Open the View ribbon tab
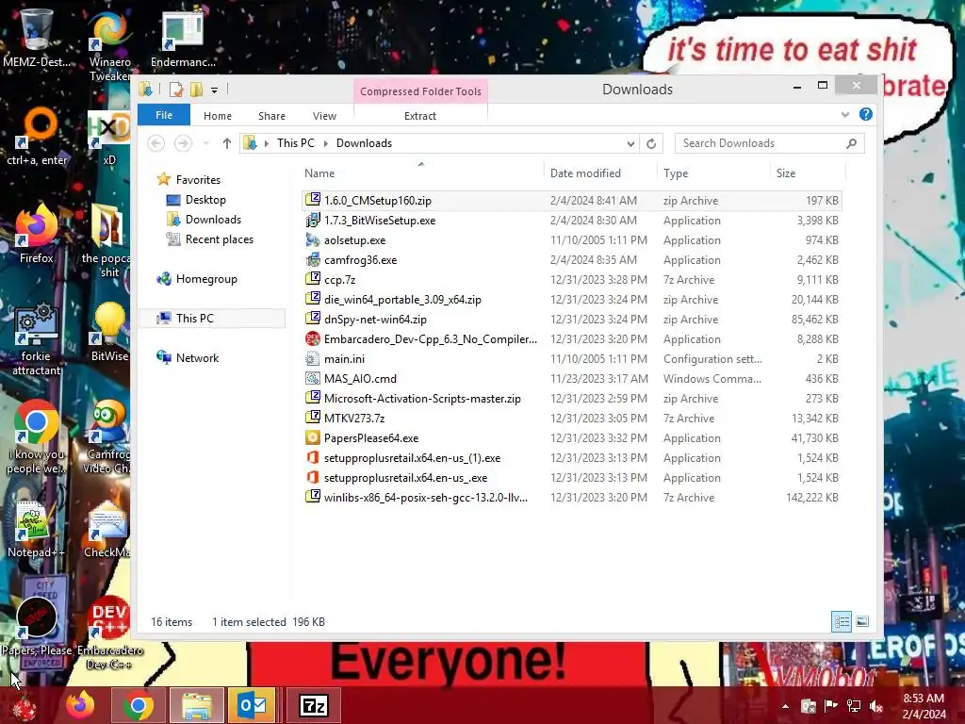 coord(324,116)
